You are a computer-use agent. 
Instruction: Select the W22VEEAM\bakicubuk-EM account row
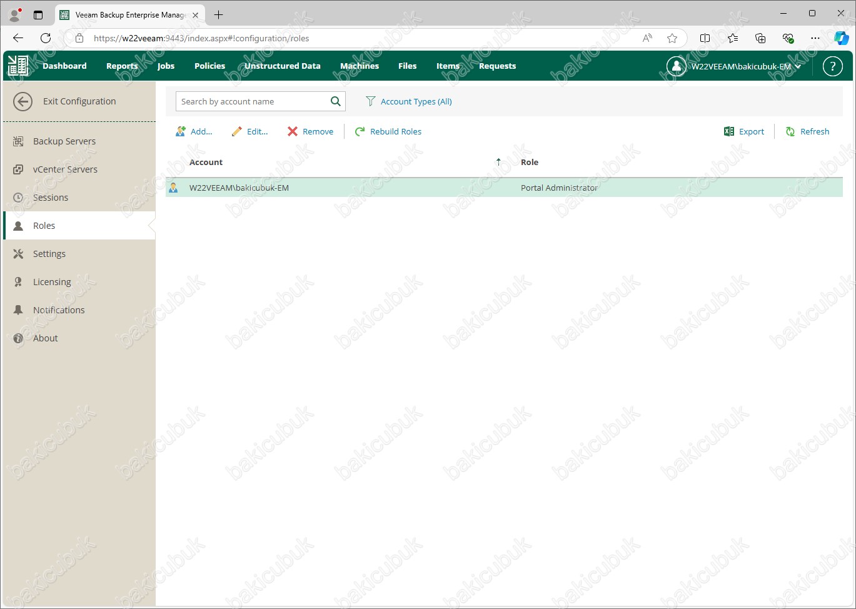504,188
